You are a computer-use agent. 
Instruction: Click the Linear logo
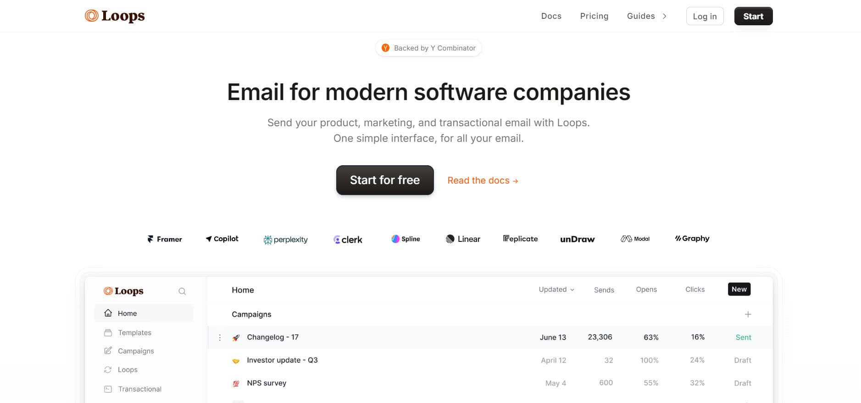(463, 239)
